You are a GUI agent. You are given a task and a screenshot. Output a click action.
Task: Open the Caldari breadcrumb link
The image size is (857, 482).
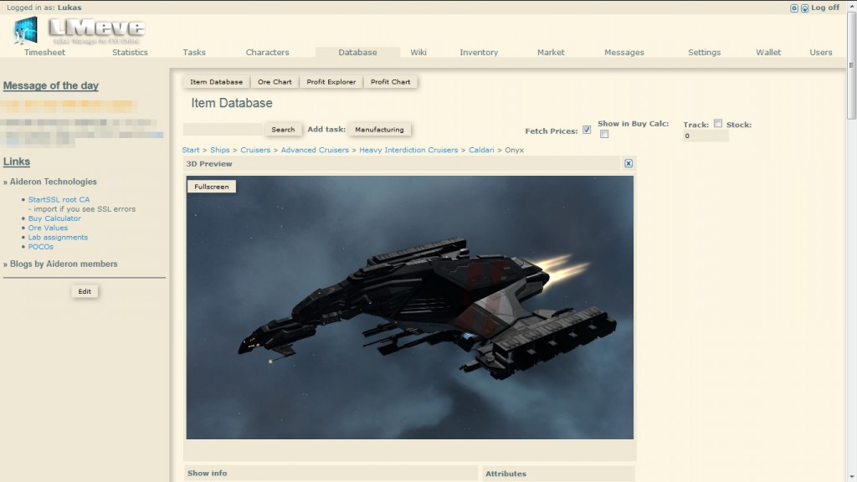pos(481,150)
